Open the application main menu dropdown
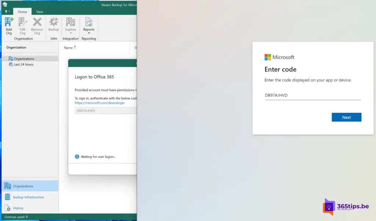 pos(7,11)
